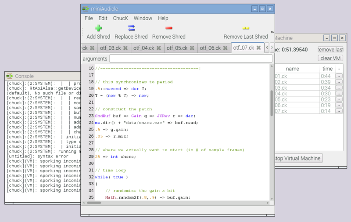The height and width of the screenshot is (222, 351).
Task: Click the green Add Shred plus icon
Action: 98,28
